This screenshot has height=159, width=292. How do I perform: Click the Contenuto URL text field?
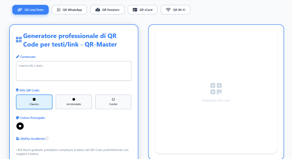pyautogui.click(x=74, y=71)
